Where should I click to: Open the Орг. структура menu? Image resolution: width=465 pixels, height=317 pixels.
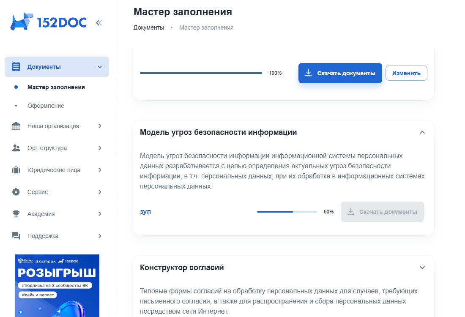point(57,148)
